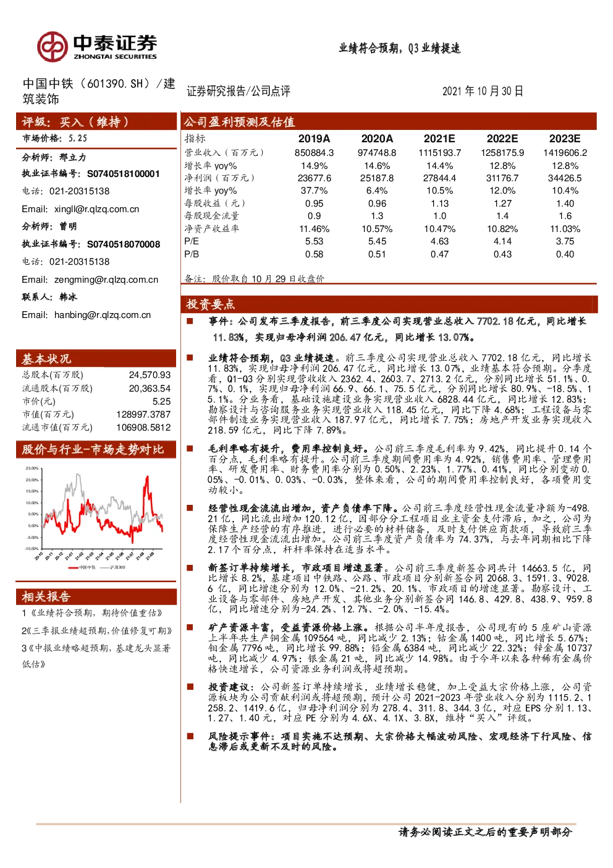Select the 公司盈利预测及估值 section header
613x868 pixels.
click(x=240, y=122)
